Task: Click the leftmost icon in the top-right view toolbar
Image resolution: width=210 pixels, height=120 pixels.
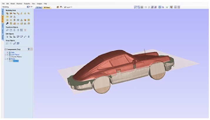Action: (x=136, y=7)
